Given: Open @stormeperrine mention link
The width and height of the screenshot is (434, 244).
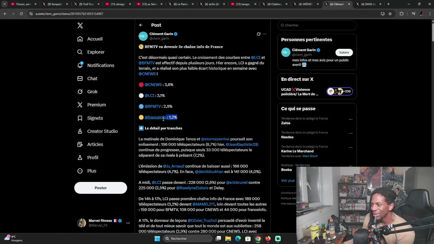Looking at the screenshot, I should point(215,139).
